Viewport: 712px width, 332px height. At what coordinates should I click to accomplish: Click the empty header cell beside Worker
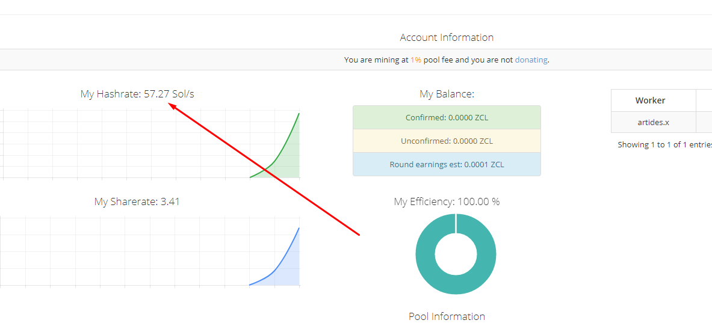tap(704, 100)
